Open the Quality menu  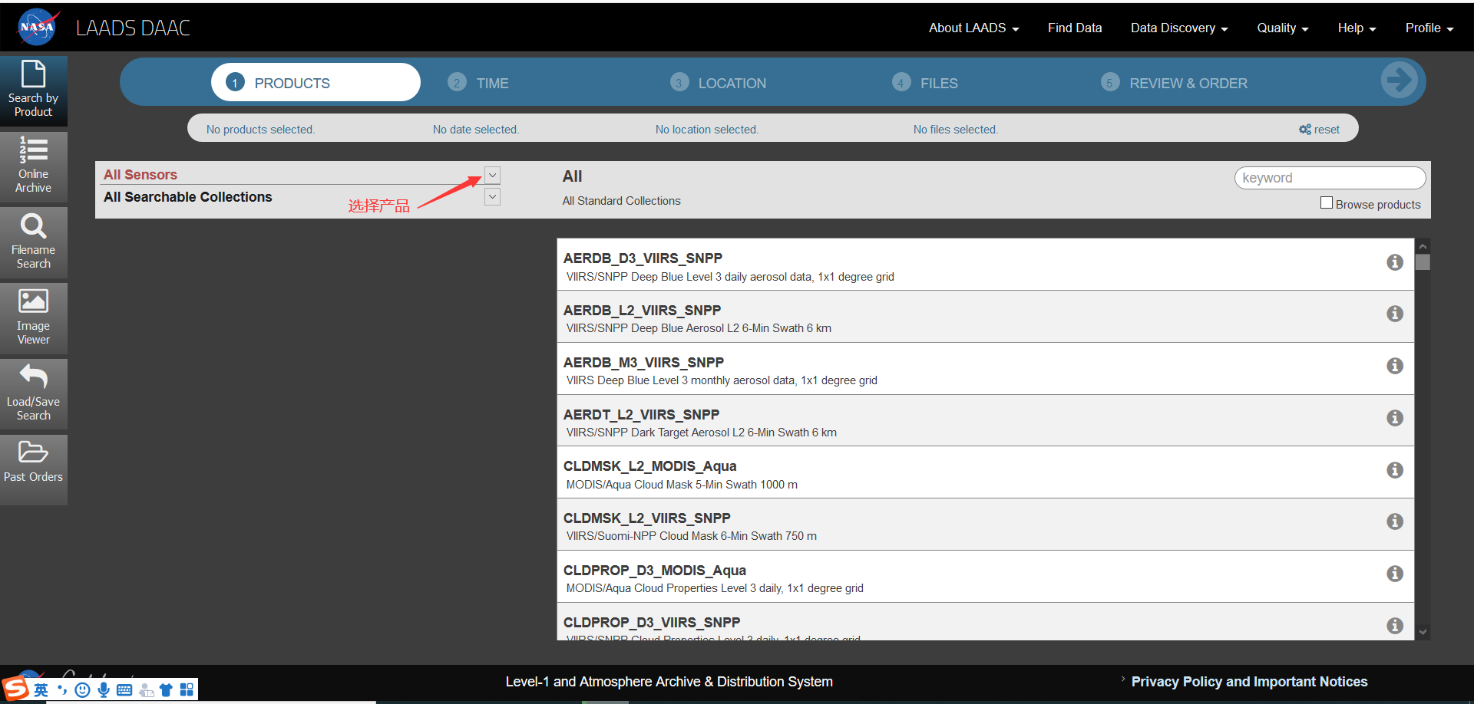(1282, 28)
